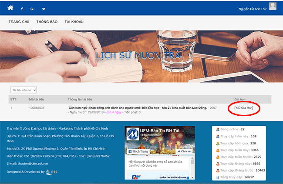Screen dimensions: 283x184
Task: Open the Thông Báo menu item
Action: 47,21
